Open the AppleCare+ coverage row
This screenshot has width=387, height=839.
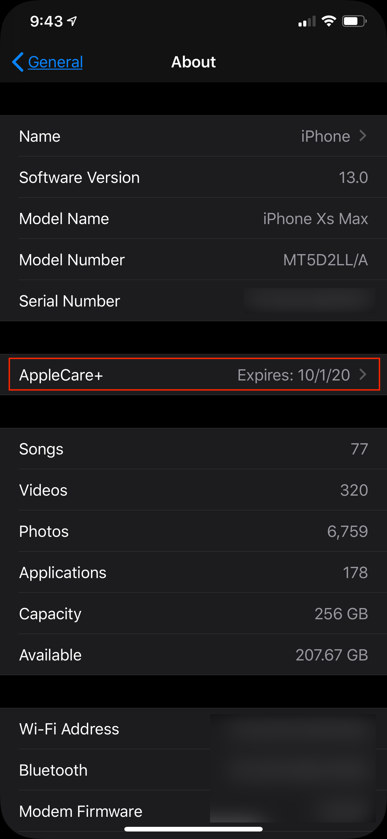194,375
